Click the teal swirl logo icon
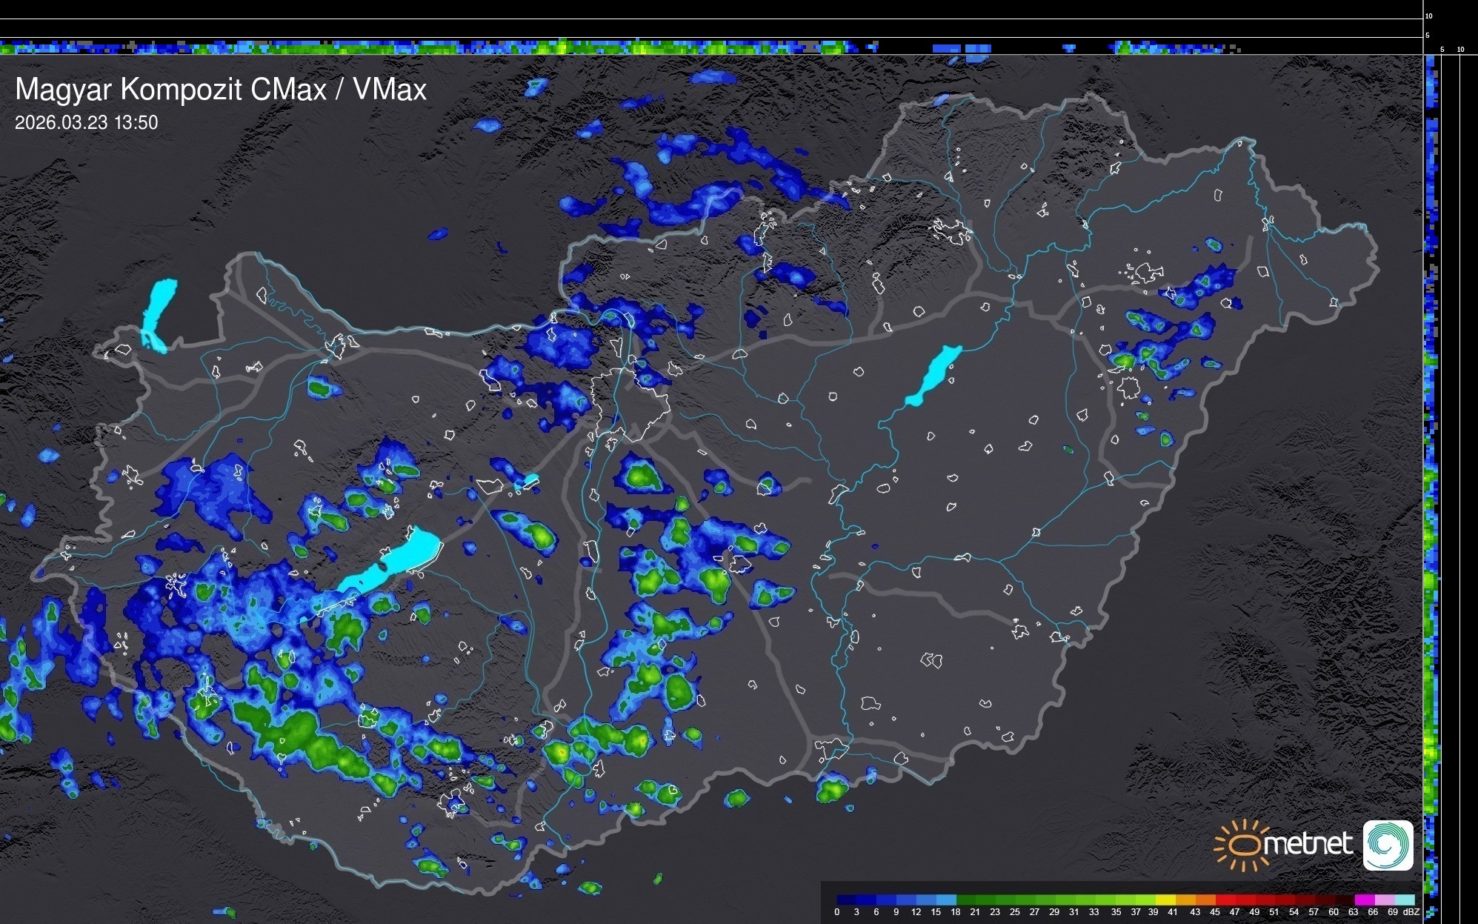The height and width of the screenshot is (924, 1478). point(1388,845)
